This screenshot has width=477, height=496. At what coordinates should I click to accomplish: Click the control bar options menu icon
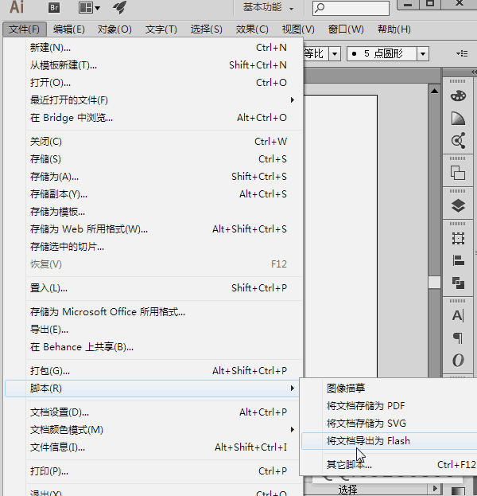coord(462,53)
